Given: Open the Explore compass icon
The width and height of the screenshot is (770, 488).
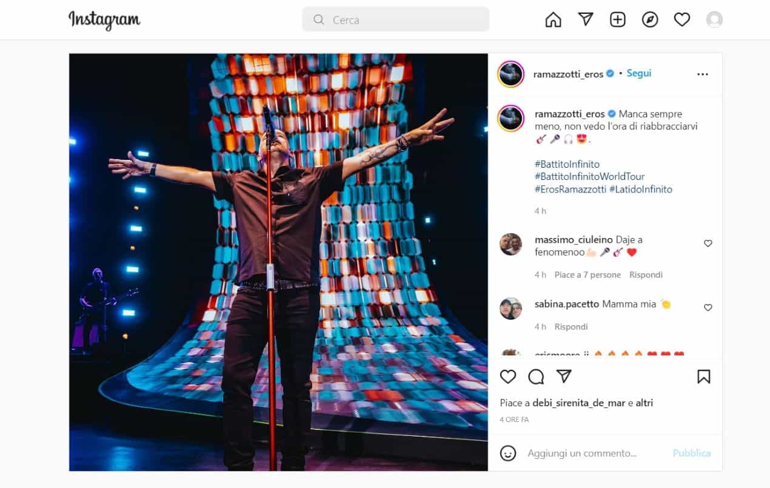Looking at the screenshot, I should tap(650, 20).
